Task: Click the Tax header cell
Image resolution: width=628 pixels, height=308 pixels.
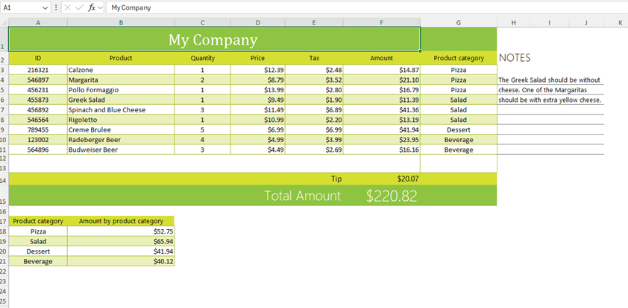Action: (315, 58)
